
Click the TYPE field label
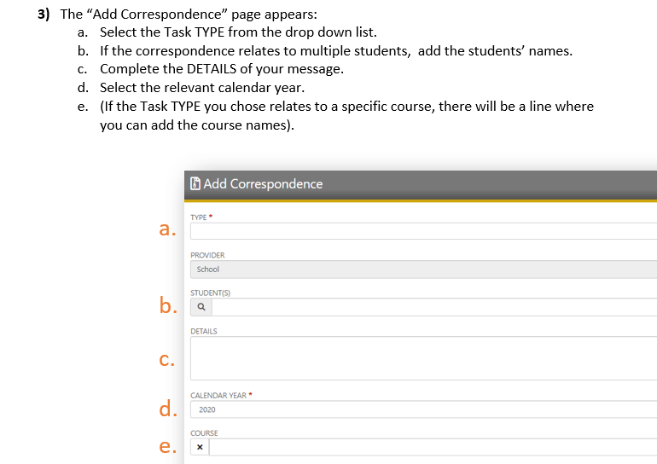click(200, 217)
